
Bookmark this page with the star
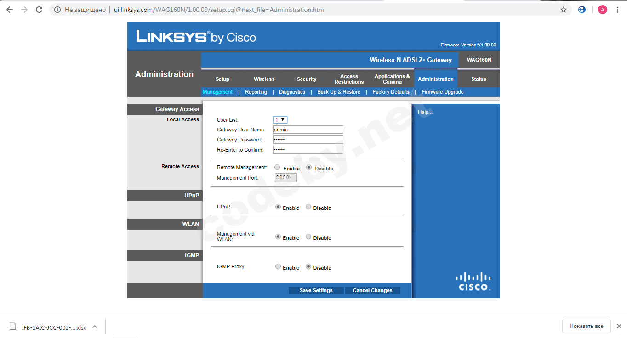coord(564,10)
